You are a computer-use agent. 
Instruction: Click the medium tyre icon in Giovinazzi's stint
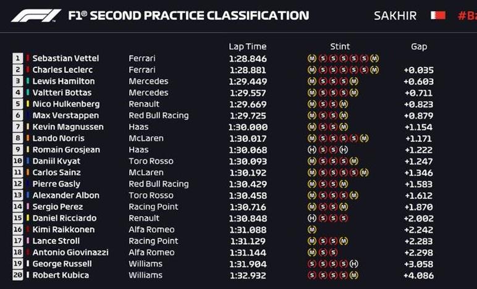[x=311, y=252]
